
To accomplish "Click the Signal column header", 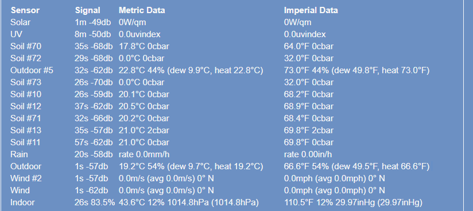I will [x=87, y=10].
